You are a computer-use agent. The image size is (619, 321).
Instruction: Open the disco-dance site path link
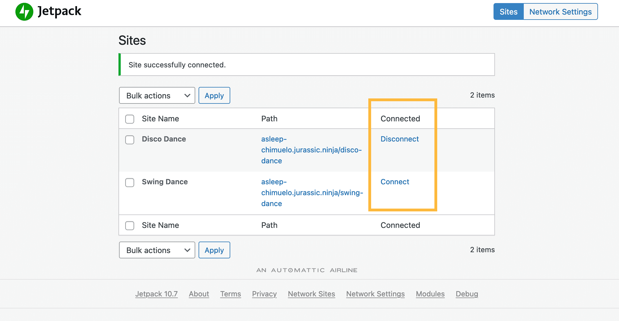pos(311,150)
